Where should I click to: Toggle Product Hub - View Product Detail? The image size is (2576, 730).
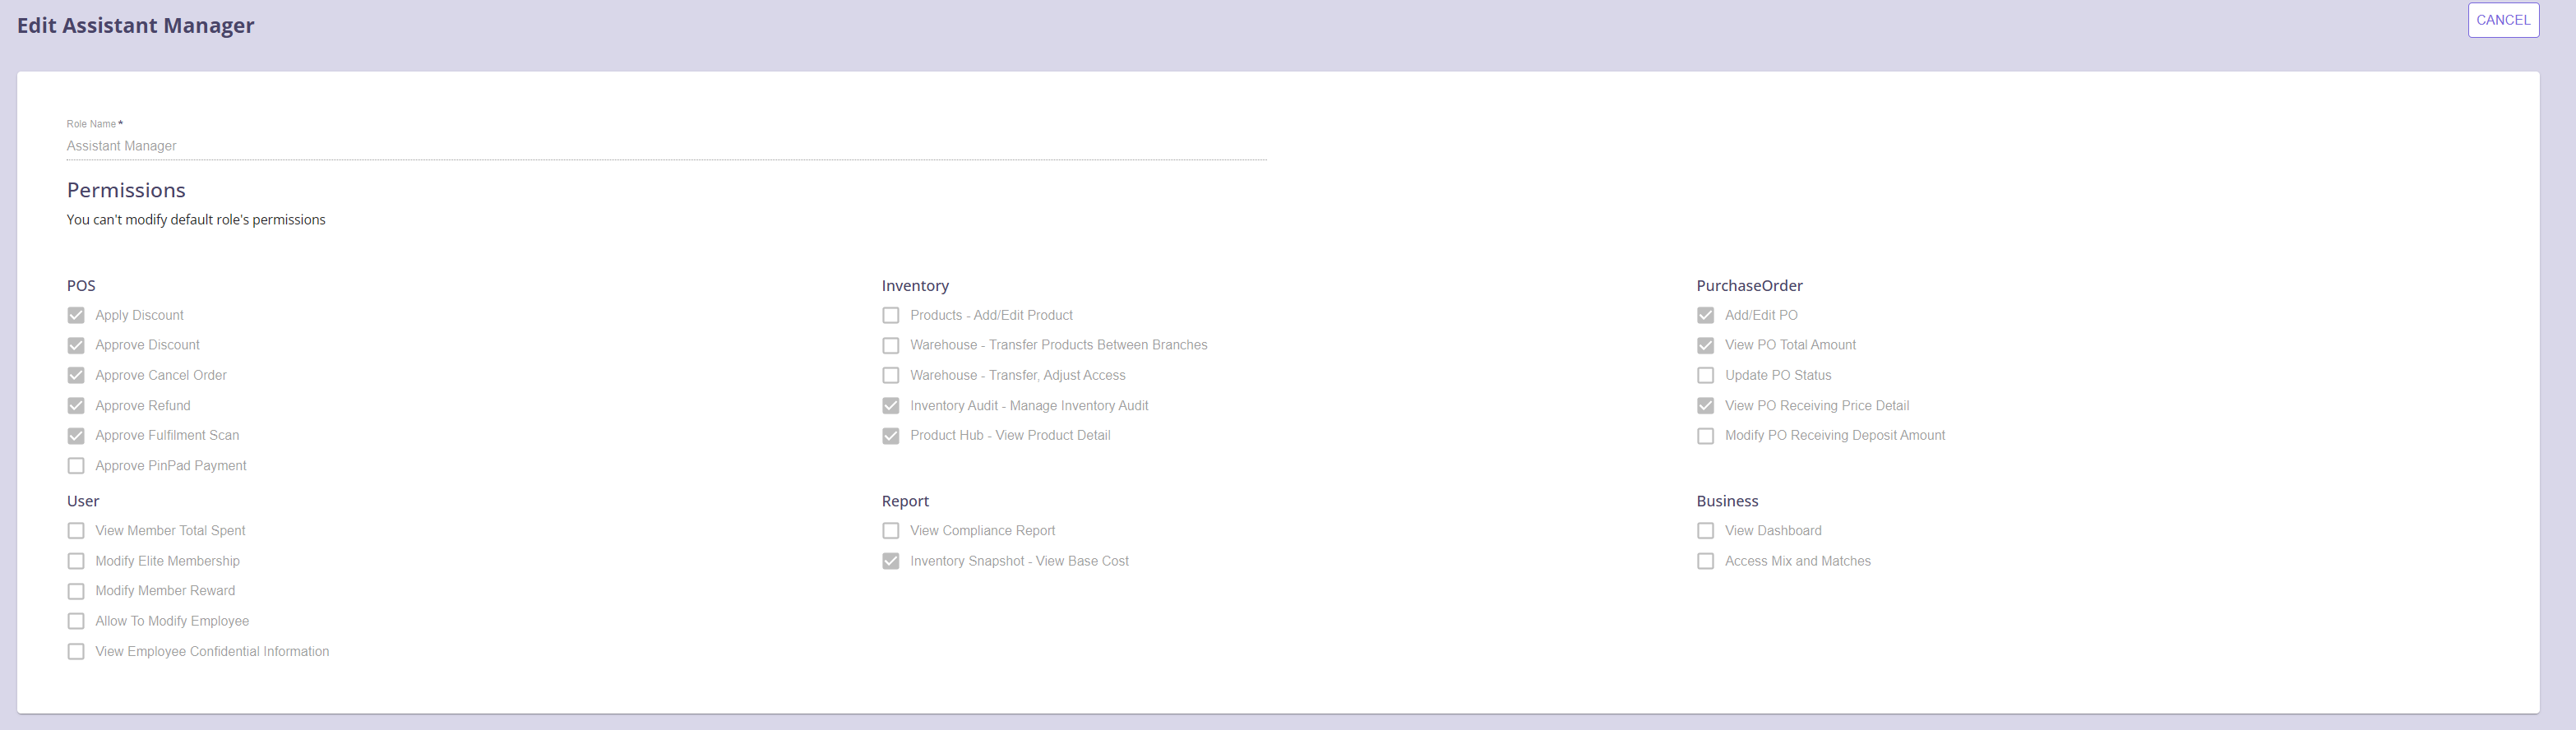(x=891, y=435)
